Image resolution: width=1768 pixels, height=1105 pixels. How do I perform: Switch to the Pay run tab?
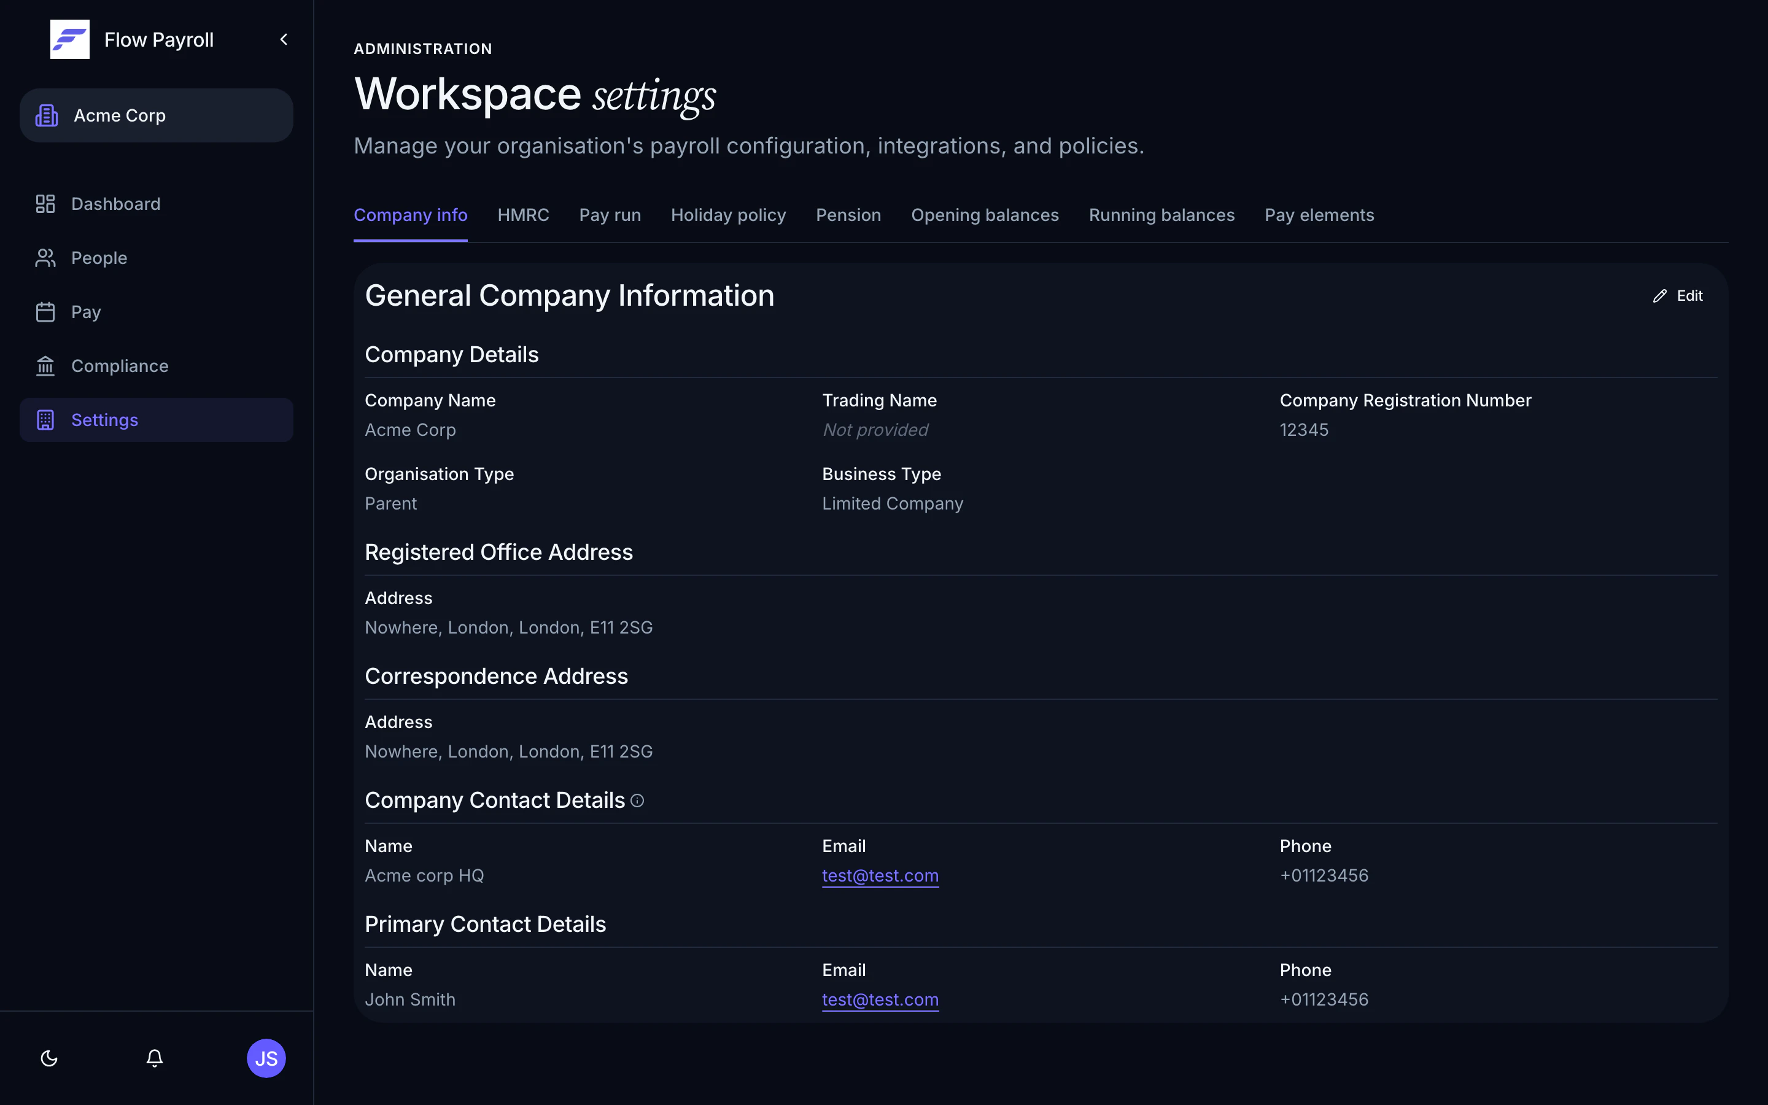click(x=610, y=215)
